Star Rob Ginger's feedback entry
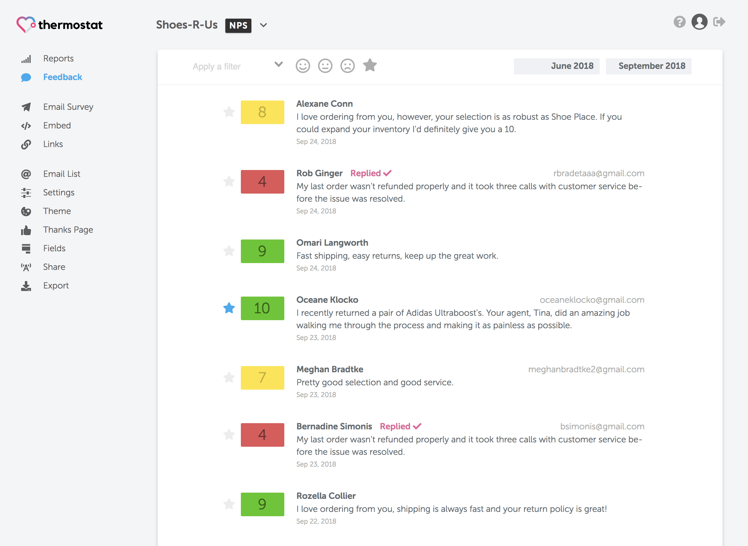 [229, 181]
